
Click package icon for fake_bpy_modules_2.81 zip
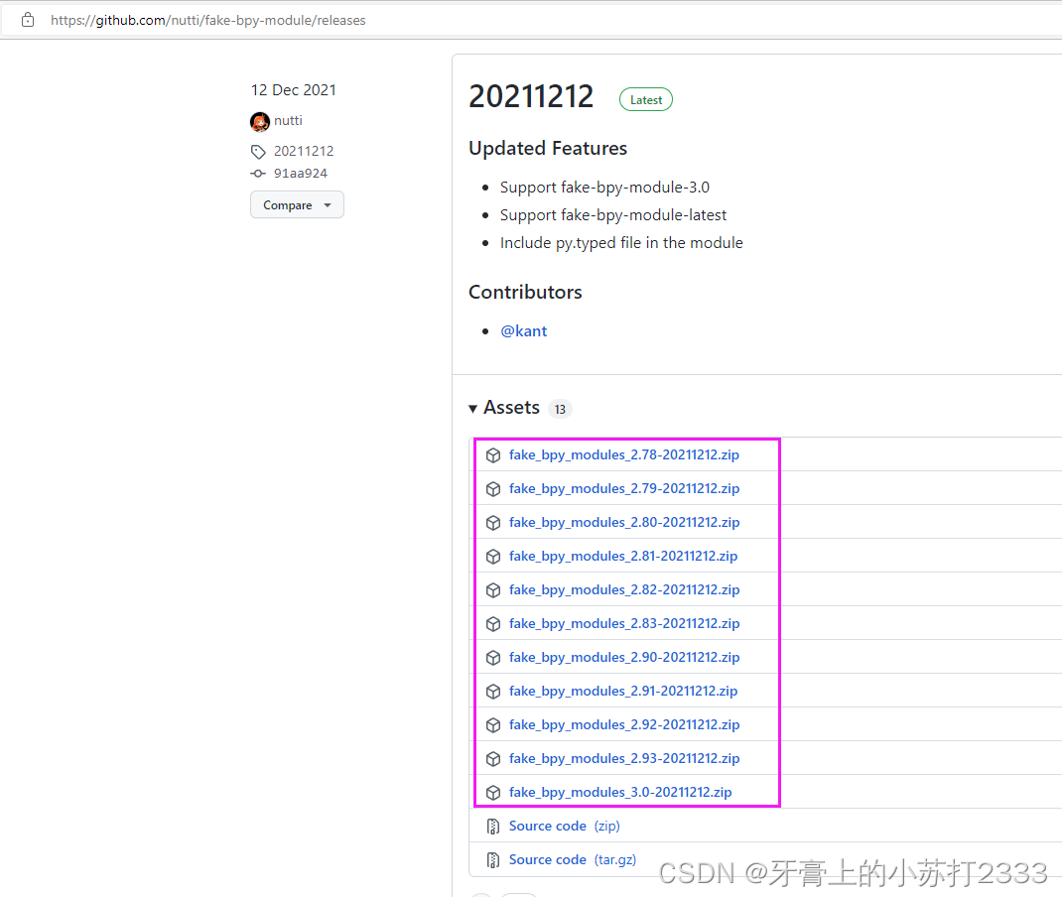pyautogui.click(x=493, y=557)
